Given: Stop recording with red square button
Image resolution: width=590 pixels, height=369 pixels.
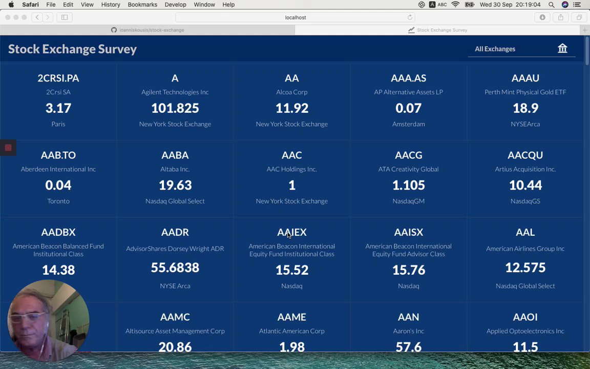Looking at the screenshot, I should (8, 148).
